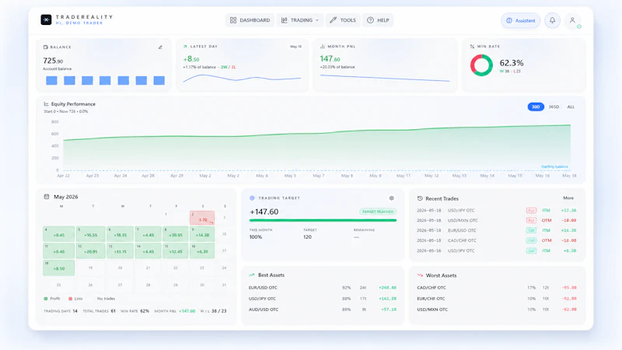Click the Profit legend green swatch
The height and width of the screenshot is (350, 622).
[x=46, y=299]
